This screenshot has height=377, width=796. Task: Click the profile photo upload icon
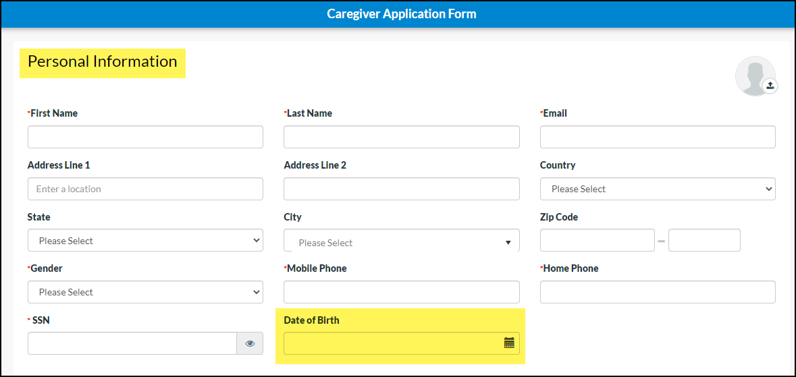770,86
